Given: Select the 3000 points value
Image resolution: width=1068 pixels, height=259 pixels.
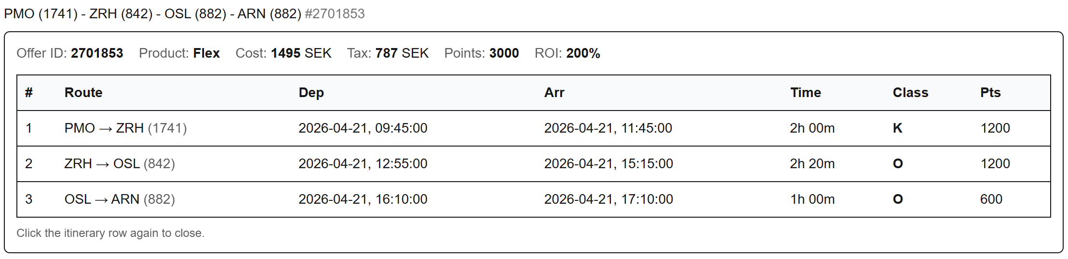Looking at the screenshot, I should [x=504, y=53].
